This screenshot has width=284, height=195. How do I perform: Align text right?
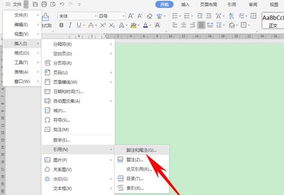(x=192, y=25)
